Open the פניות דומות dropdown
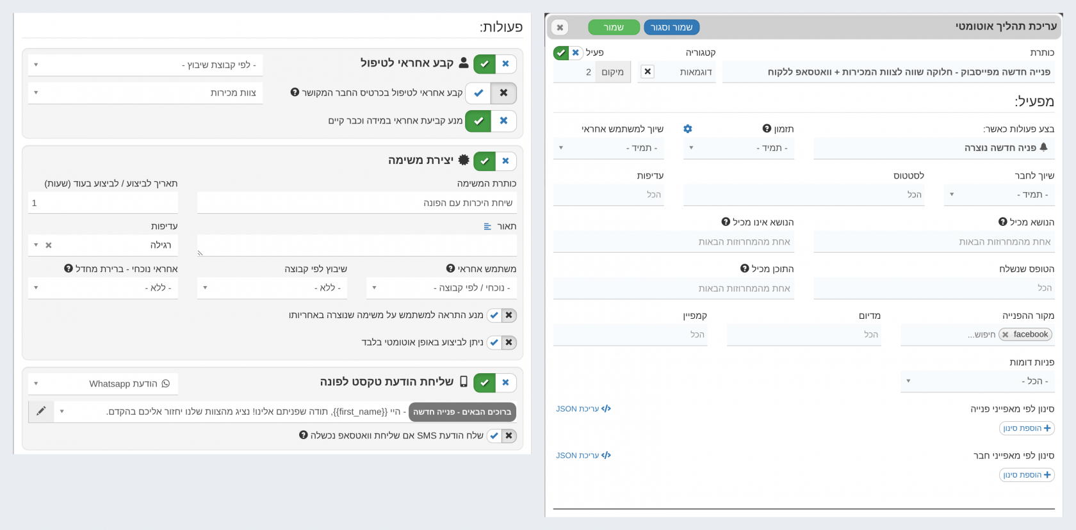Image resolution: width=1076 pixels, height=530 pixels. point(977,381)
